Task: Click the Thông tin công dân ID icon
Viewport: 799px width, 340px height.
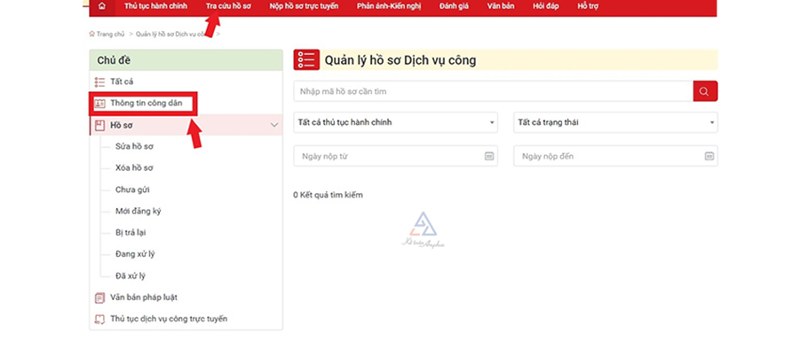Action: [x=99, y=104]
